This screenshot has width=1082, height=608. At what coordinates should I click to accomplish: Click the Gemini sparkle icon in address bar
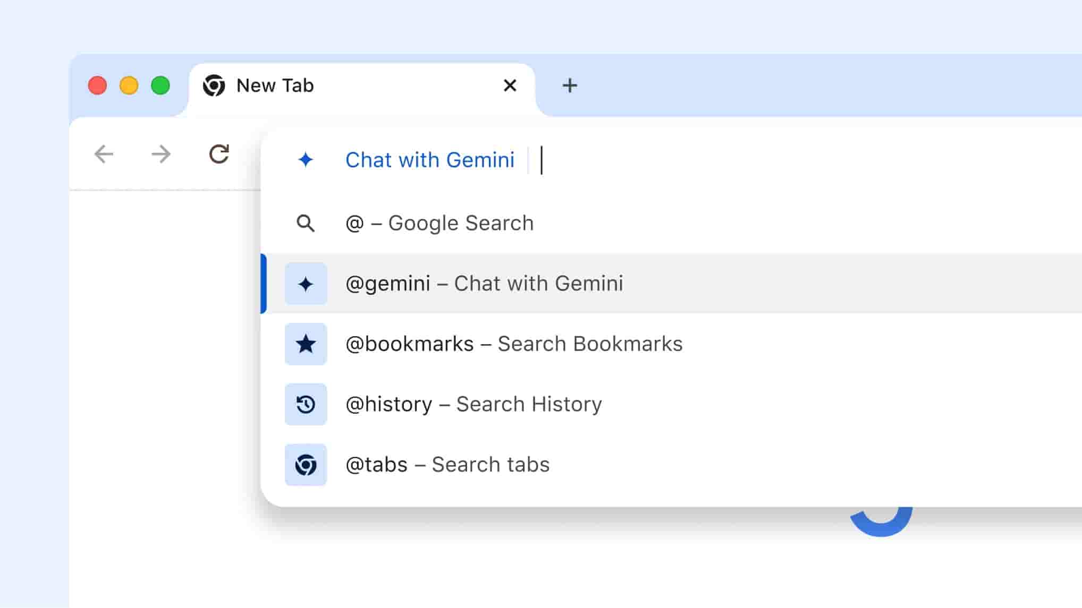[306, 160]
